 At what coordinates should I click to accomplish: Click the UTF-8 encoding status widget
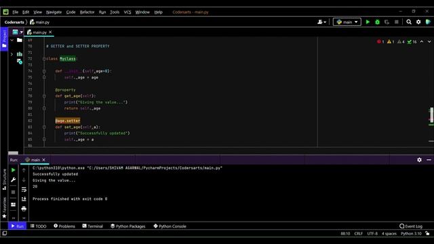372,233
